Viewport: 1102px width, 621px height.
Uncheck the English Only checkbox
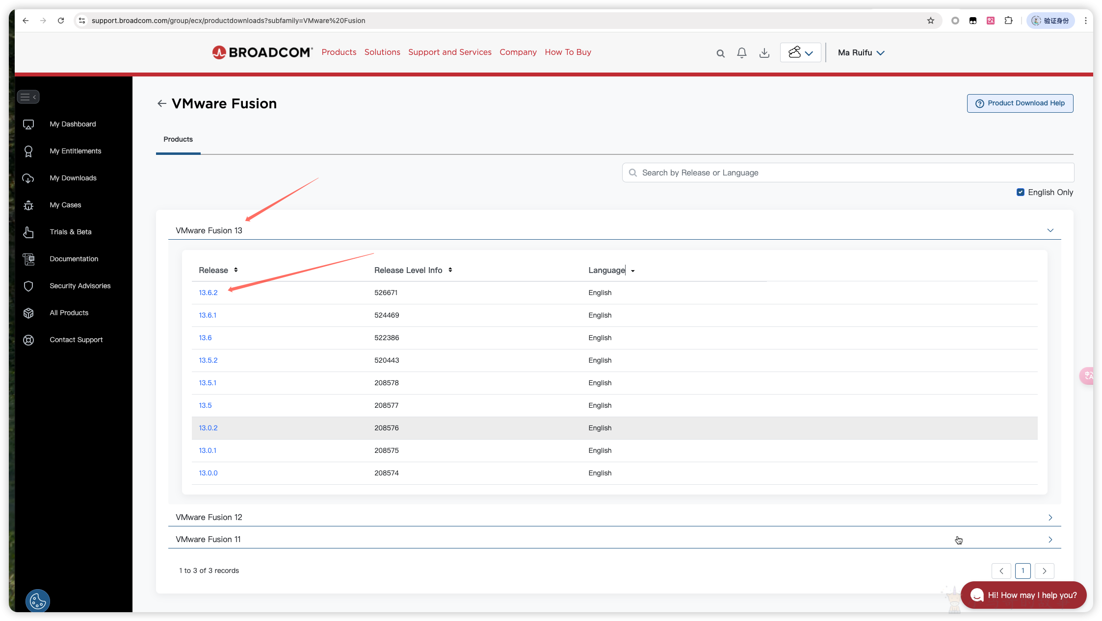click(1021, 192)
